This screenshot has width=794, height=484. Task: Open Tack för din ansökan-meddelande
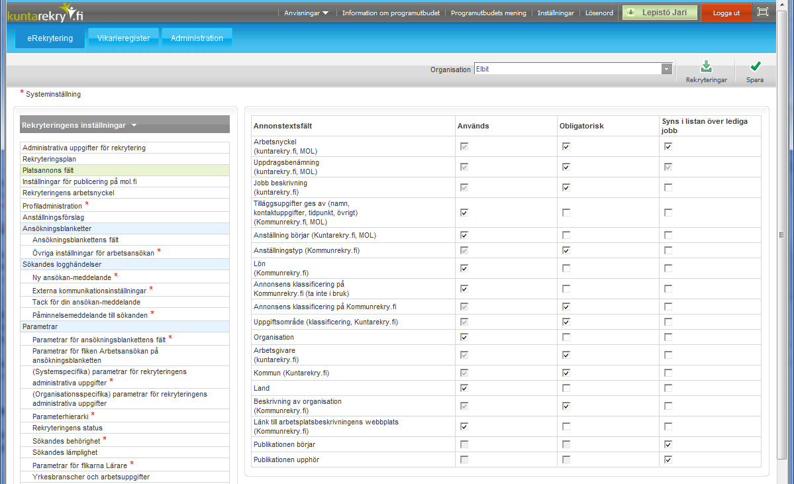tap(124, 302)
